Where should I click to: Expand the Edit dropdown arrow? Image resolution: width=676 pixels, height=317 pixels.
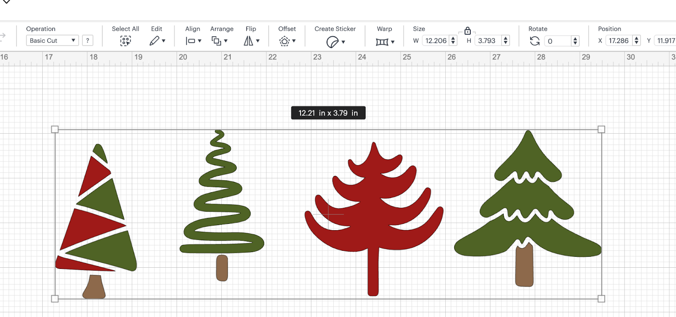164,41
